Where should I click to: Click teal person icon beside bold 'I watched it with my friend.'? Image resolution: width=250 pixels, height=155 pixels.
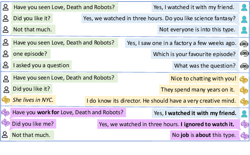244,114
